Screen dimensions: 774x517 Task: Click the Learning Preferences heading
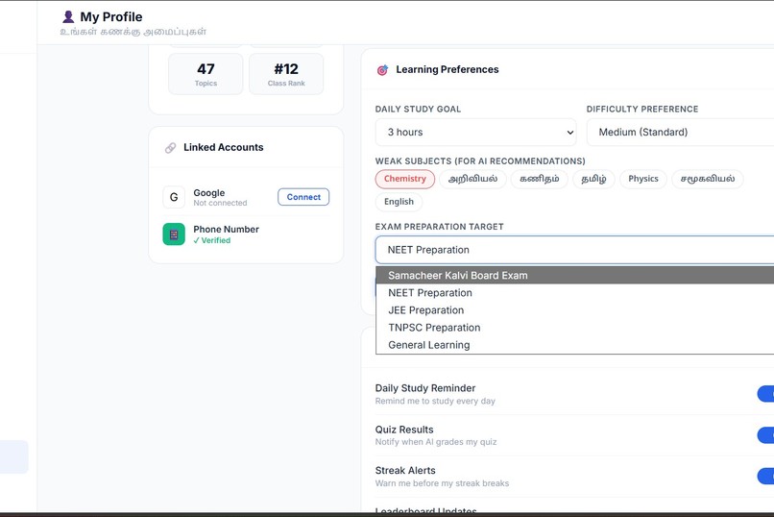coord(447,69)
